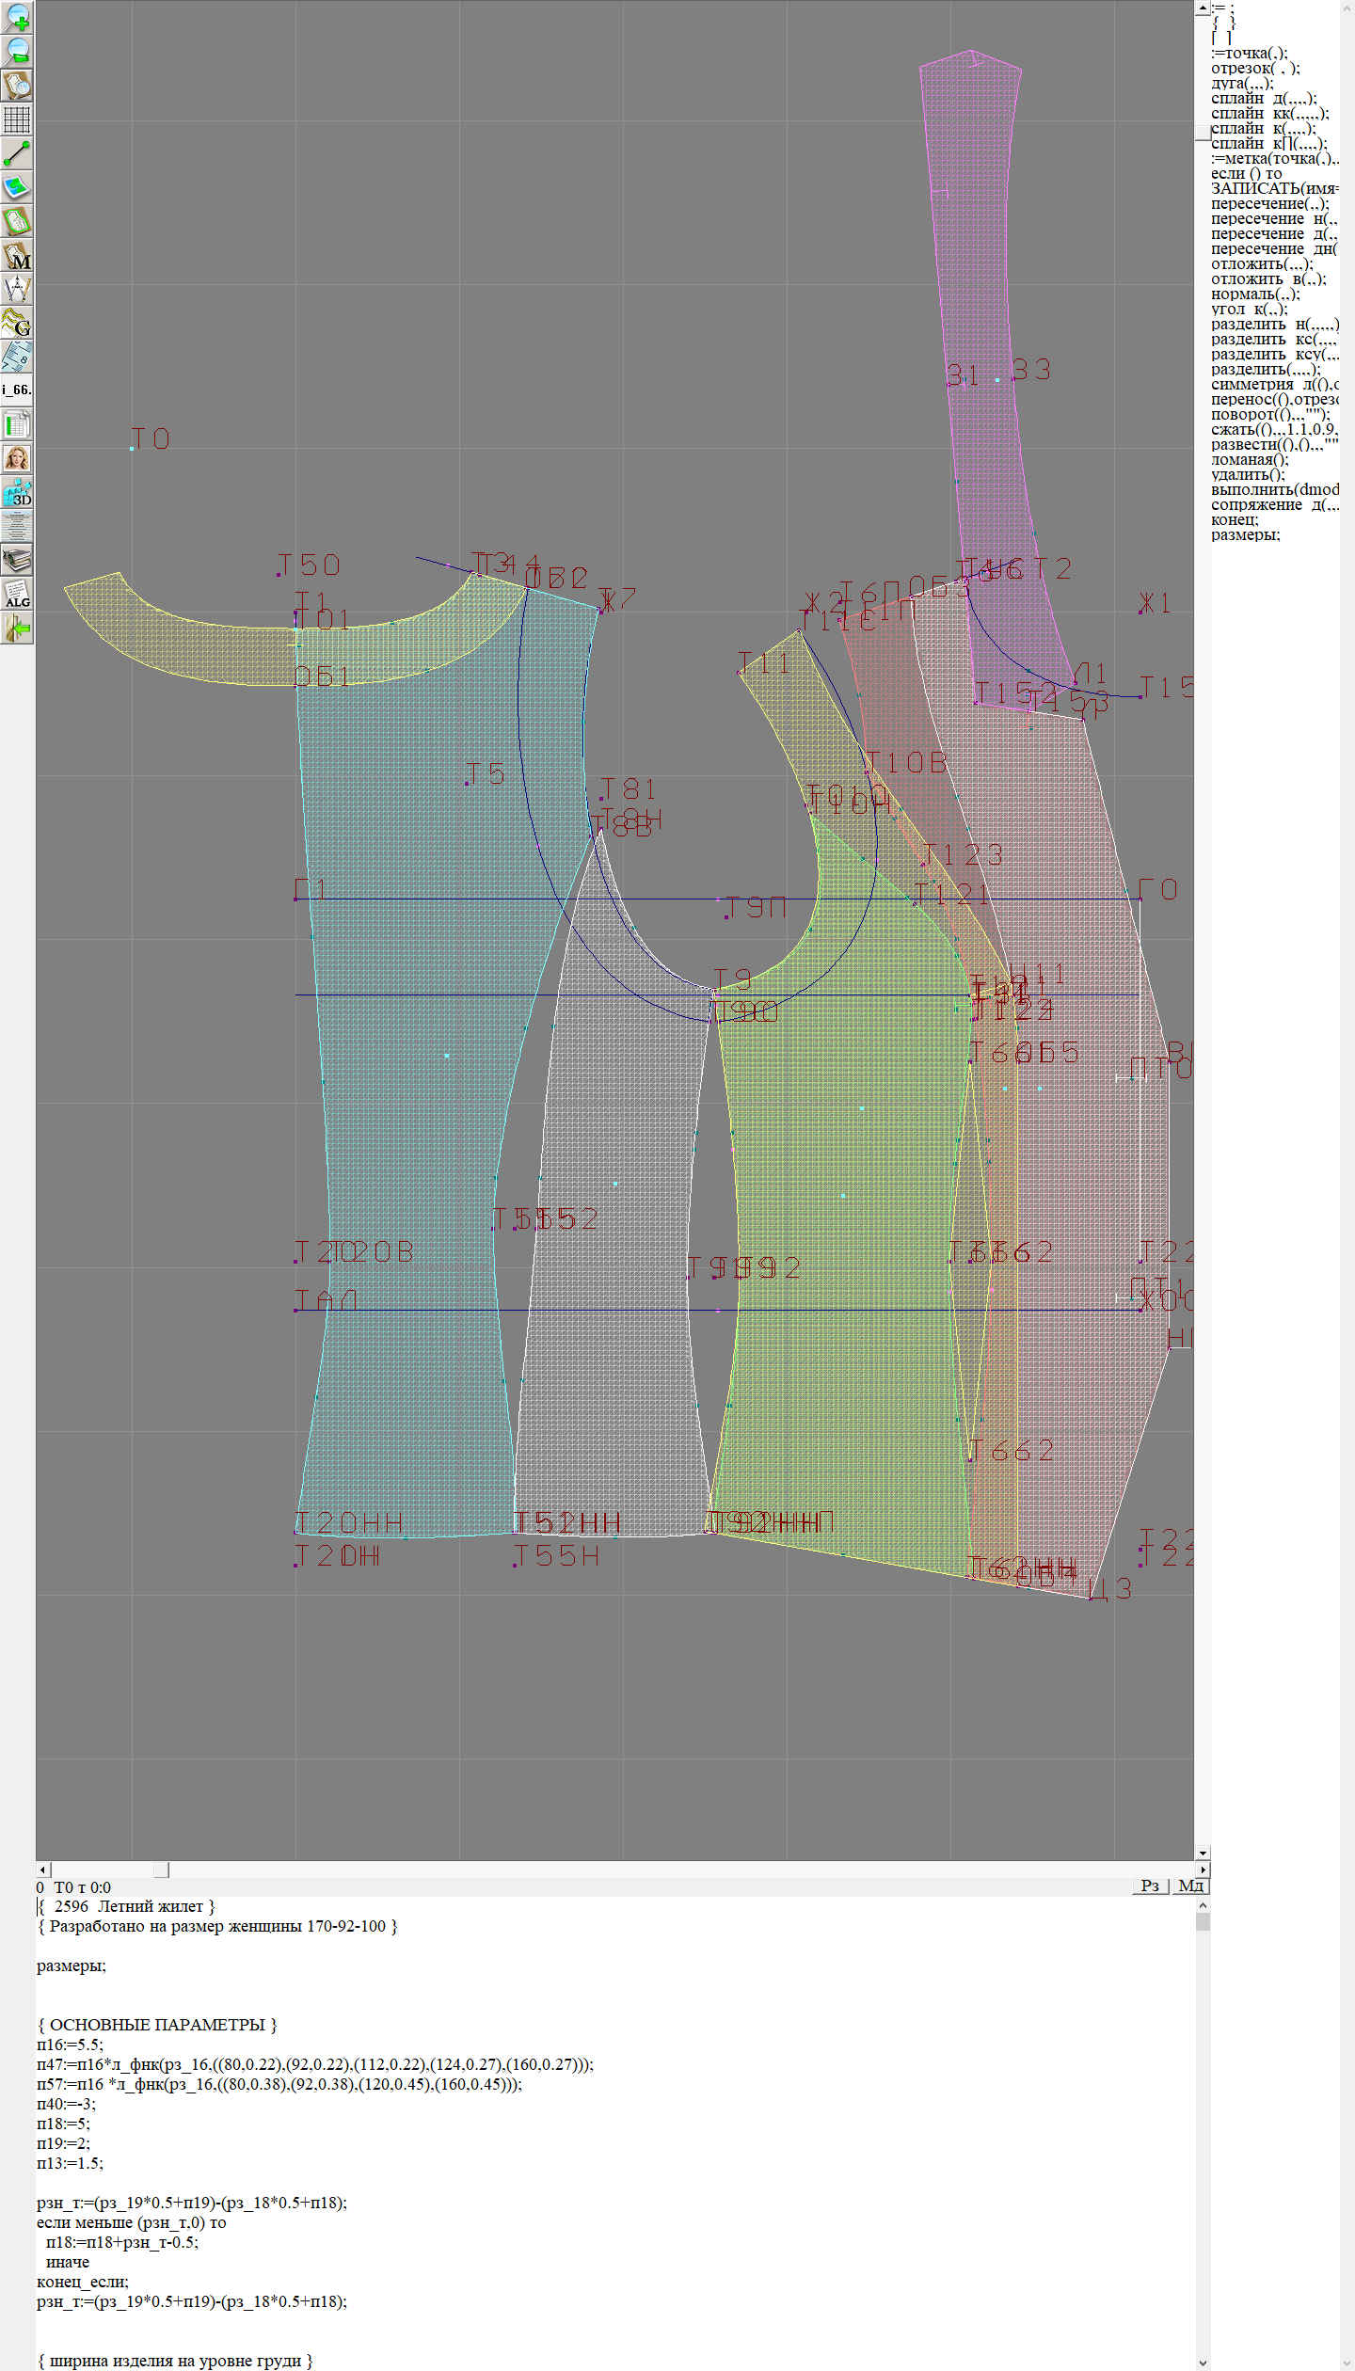Click the canvas horizontal scrollbar left arrow
Viewport: 1355px width, 2371px height.
pos(42,1870)
